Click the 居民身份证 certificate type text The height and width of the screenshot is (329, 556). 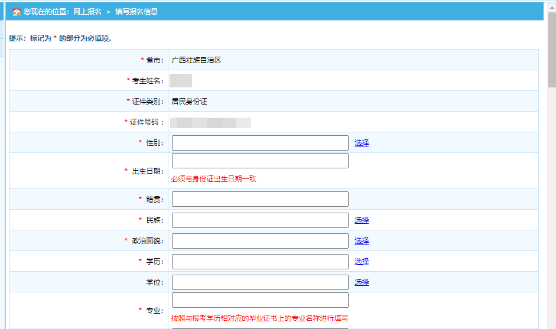[189, 102]
